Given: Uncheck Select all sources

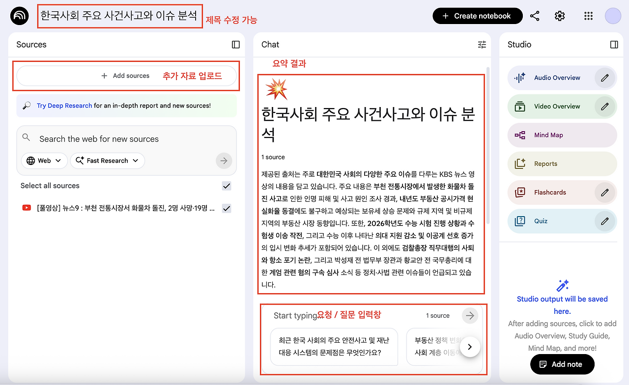Looking at the screenshot, I should (x=227, y=186).
